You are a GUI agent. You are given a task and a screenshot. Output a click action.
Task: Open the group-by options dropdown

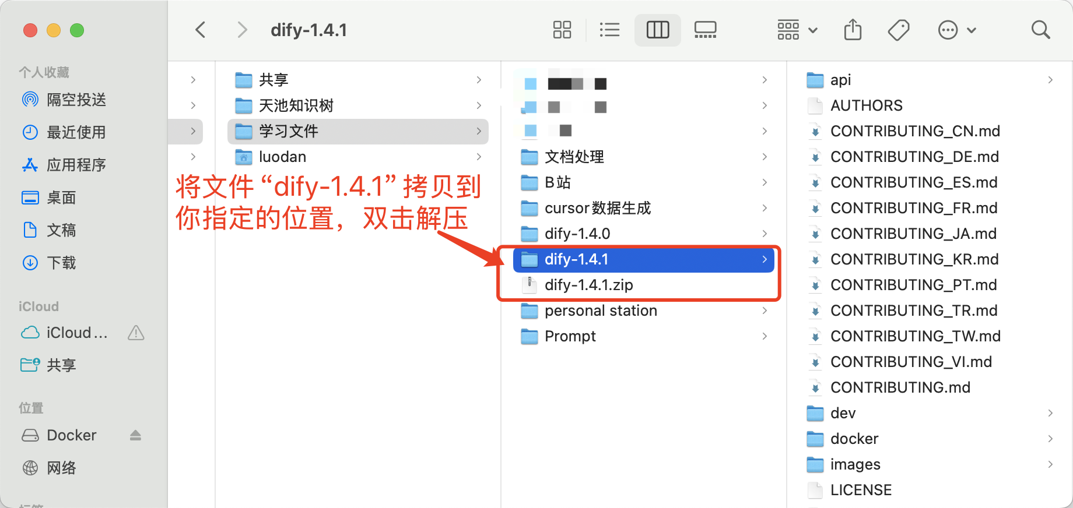[797, 30]
